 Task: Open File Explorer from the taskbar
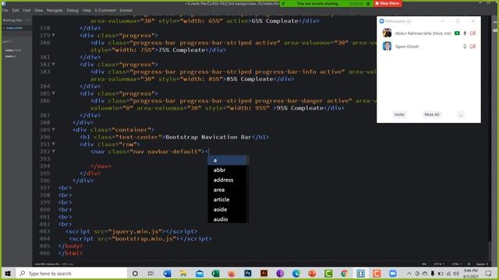pos(183,273)
